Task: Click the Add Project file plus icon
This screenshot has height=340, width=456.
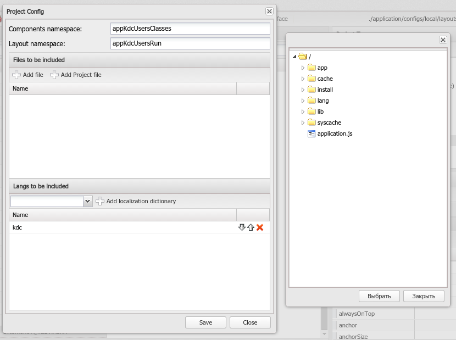Action: (54, 75)
